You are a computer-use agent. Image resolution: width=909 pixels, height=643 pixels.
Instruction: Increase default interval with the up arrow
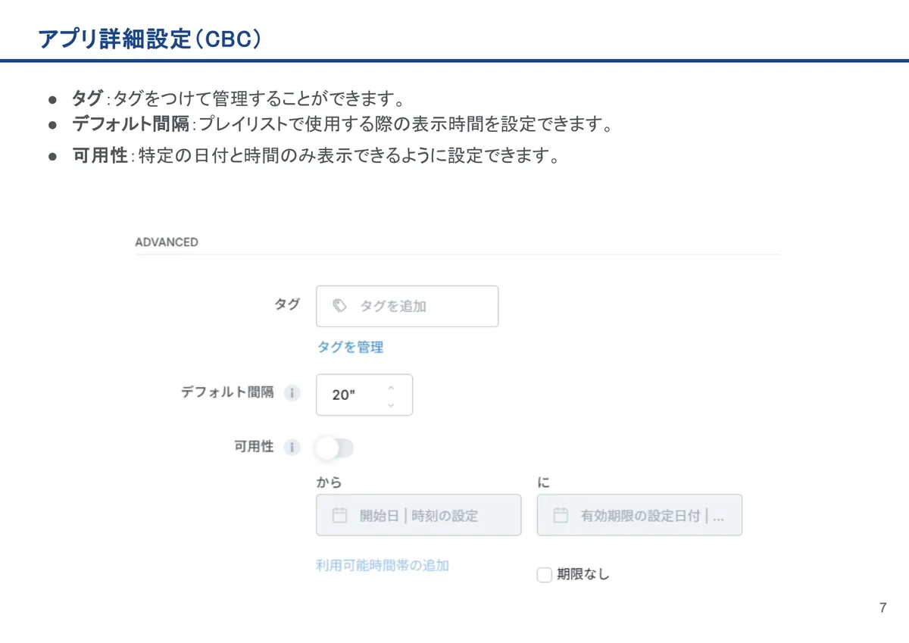[391, 388]
